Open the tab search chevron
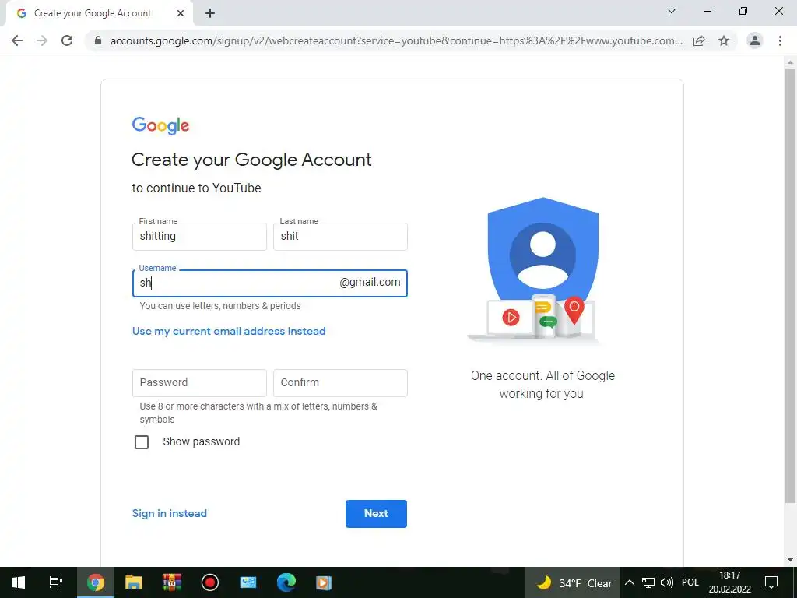The height and width of the screenshot is (598, 797). pyautogui.click(x=672, y=11)
